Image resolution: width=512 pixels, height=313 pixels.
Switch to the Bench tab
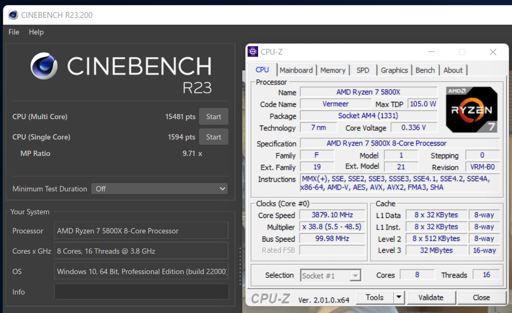click(x=425, y=70)
